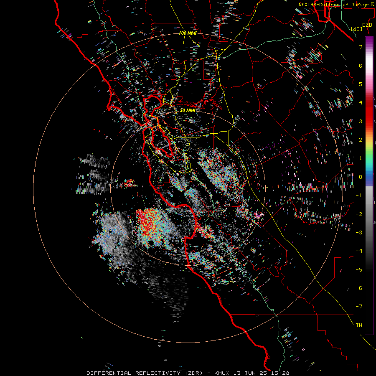Image resolution: width=376 pixels, height=376 pixels.
Task: Click the 1 value on the scale
Action: point(361,158)
